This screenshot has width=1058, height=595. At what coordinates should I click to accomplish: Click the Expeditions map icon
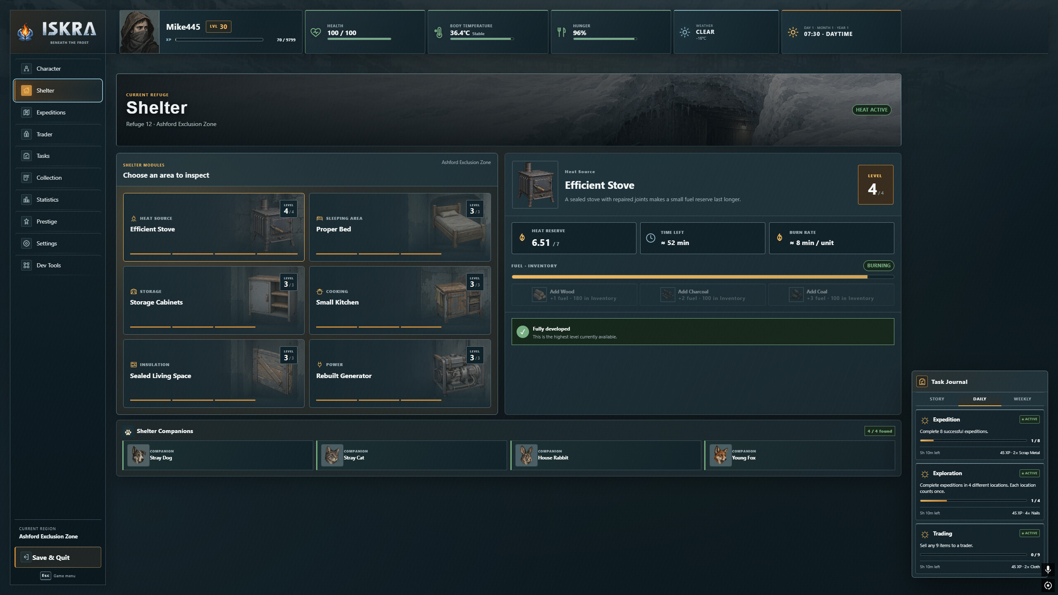26,112
